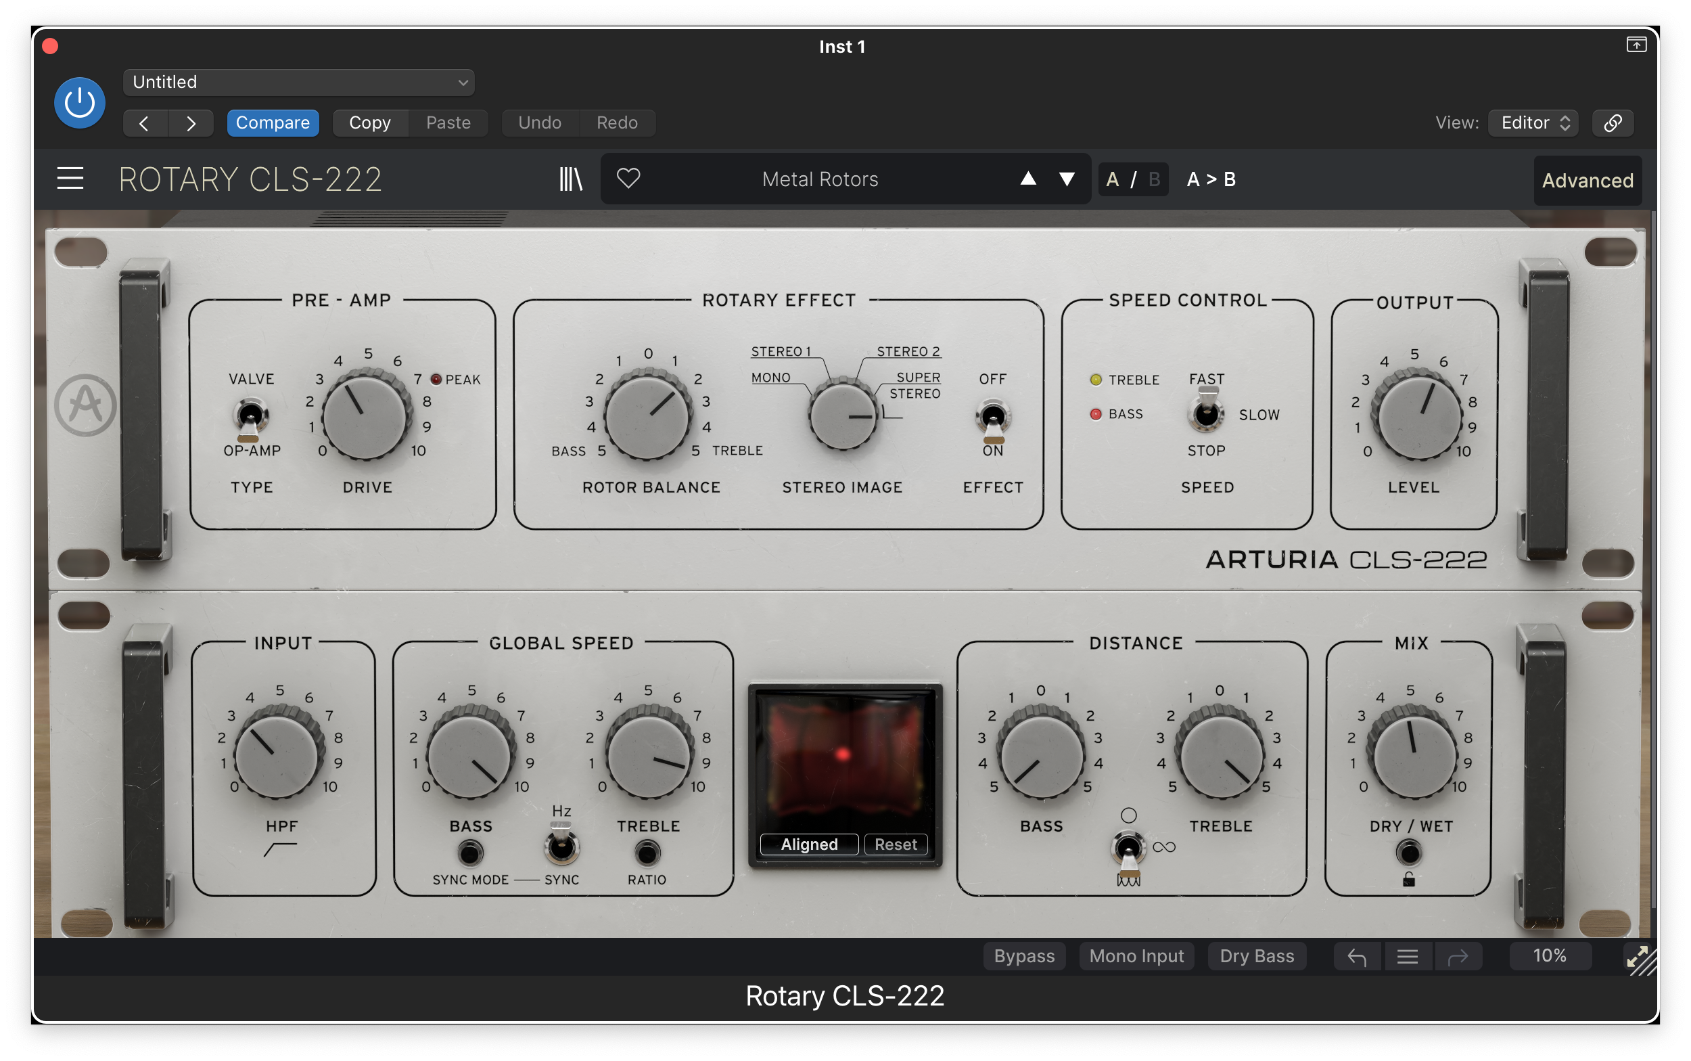Viewport: 1691px width, 1061px height.
Task: Click the Redo button in header
Action: tap(617, 122)
